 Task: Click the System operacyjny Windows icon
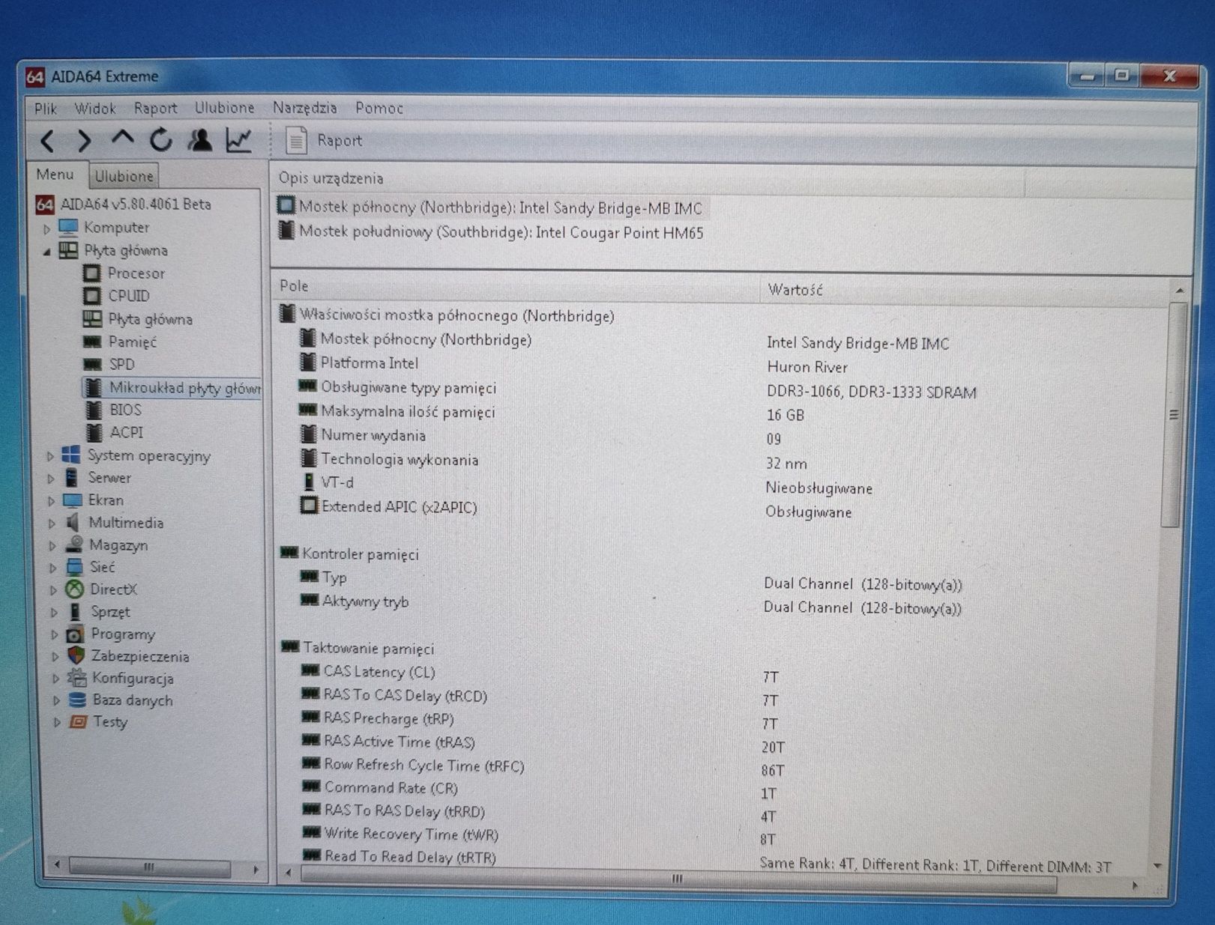tap(71, 455)
